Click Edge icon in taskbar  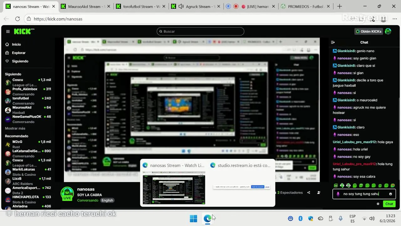point(207,218)
